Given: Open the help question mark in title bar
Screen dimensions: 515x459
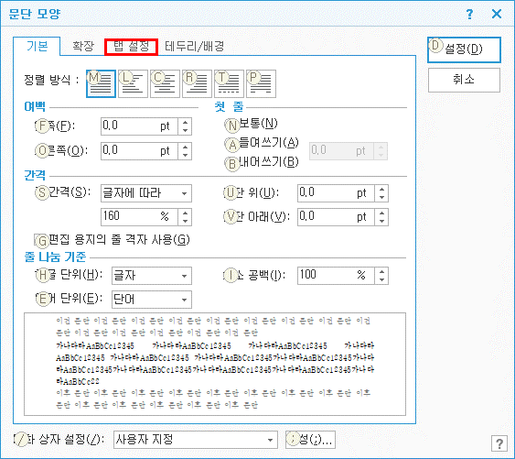Looking at the screenshot, I should tap(469, 14).
